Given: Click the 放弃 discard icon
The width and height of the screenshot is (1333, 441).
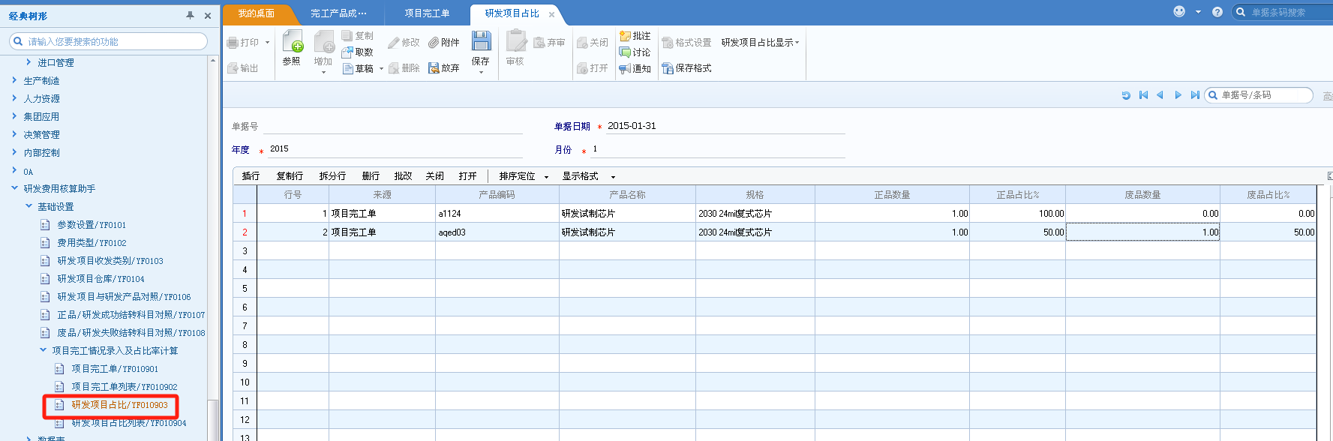Looking at the screenshot, I should tap(434, 68).
